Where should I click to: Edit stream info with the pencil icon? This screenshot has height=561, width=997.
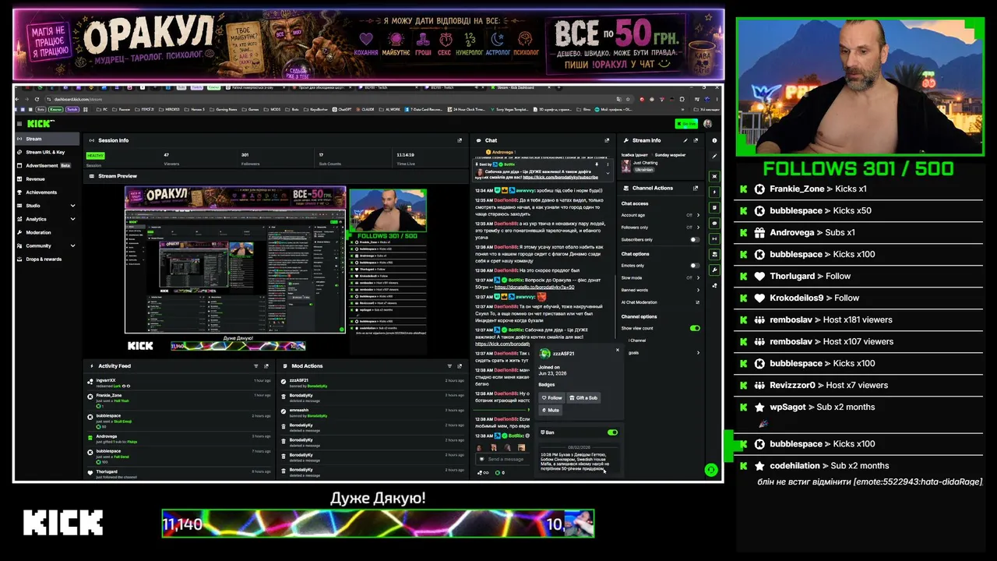click(x=685, y=140)
